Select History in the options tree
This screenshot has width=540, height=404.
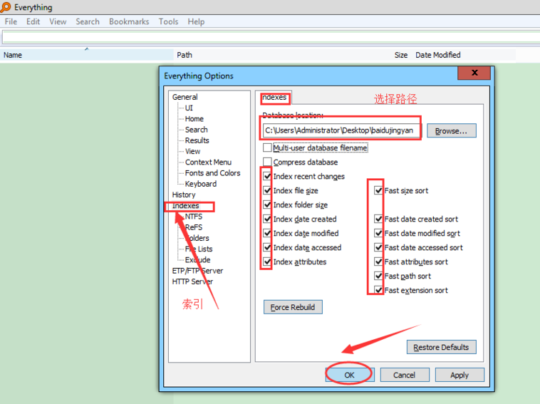tap(184, 195)
